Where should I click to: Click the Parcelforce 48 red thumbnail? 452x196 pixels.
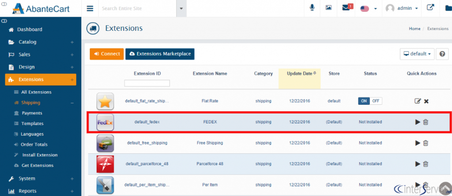[105, 164]
